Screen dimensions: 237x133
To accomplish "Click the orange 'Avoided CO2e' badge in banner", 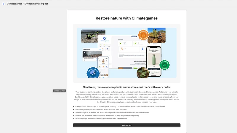I will (143, 35).
